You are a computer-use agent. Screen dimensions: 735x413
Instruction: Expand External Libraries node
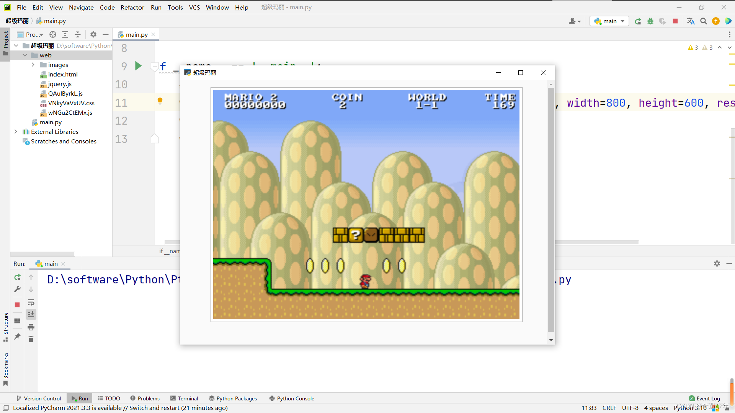tap(16, 132)
